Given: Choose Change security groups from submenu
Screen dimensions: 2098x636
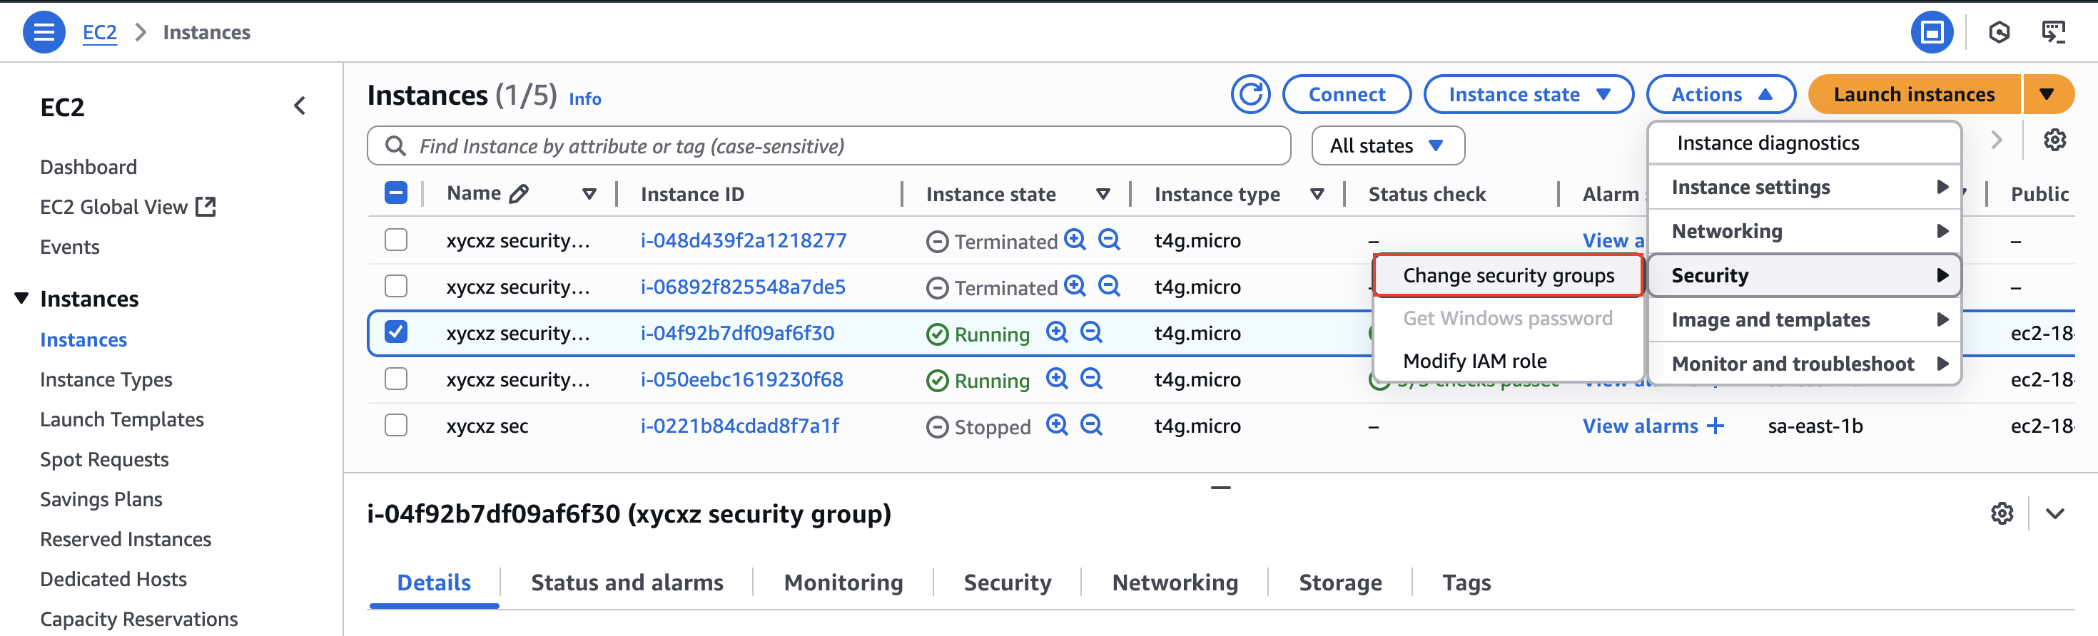Looking at the screenshot, I should [1508, 276].
